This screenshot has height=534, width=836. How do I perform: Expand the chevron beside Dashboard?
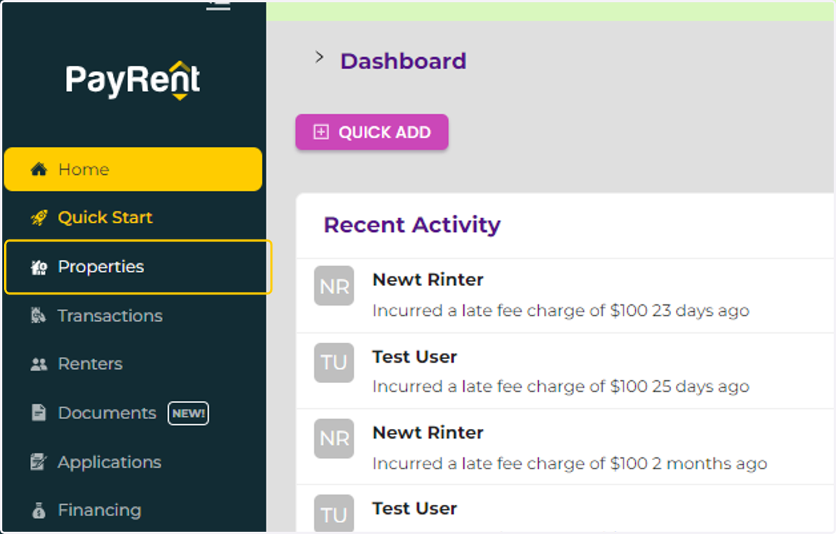[319, 58]
